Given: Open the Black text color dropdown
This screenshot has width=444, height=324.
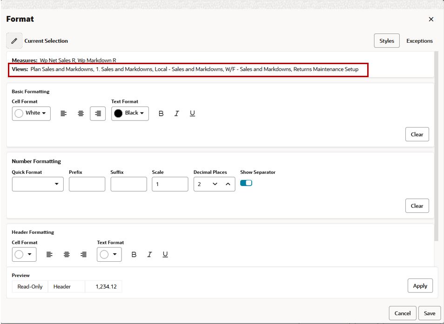Looking at the screenshot, I should 130,113.
